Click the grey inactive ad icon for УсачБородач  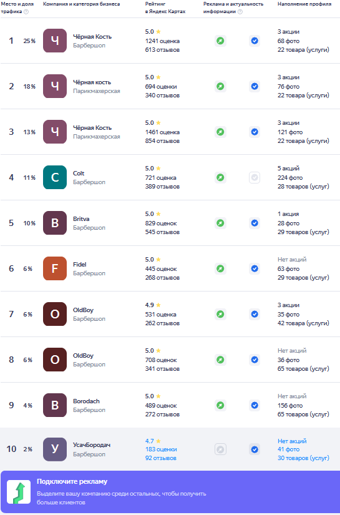[x=220, y=449]
